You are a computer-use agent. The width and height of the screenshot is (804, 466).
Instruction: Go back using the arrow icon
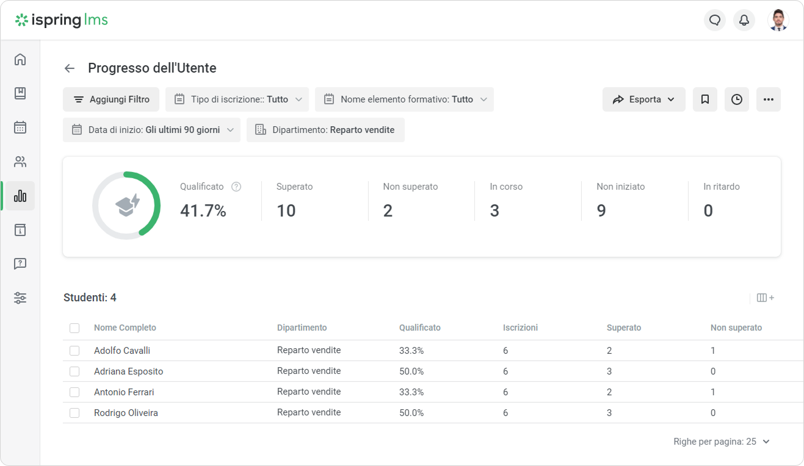(70, 68)
